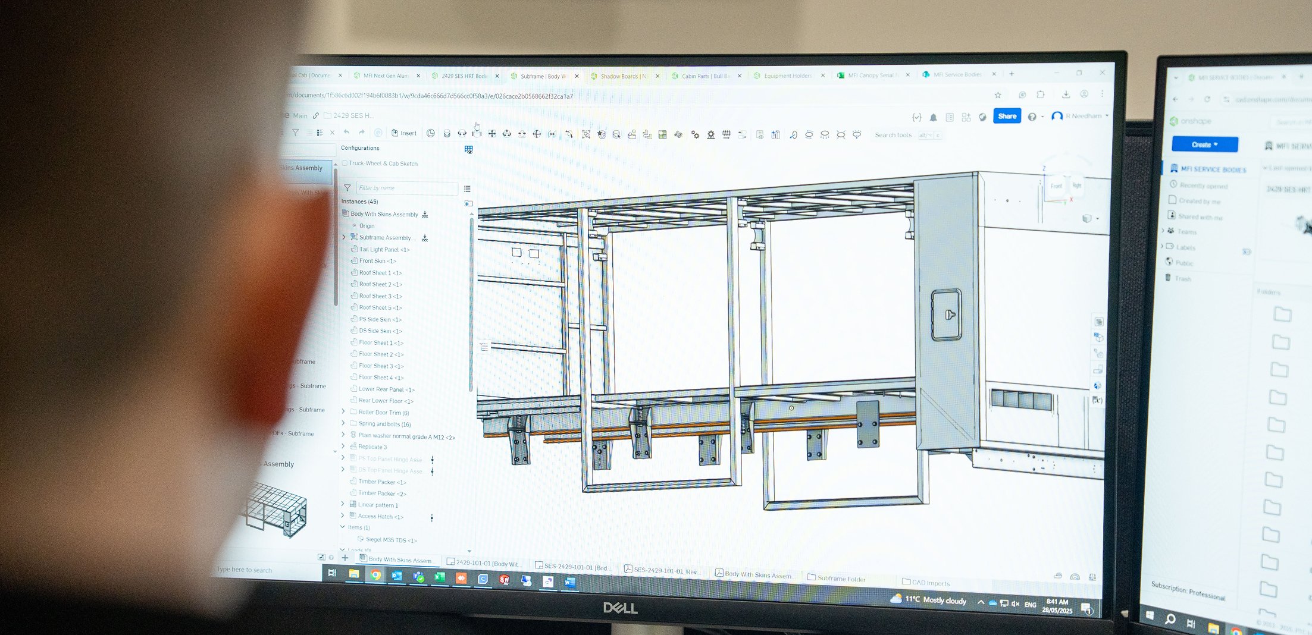Viewport: 1312px width, 635px height.
Task: Open the Main workspace link
Action: coord(300,115)
